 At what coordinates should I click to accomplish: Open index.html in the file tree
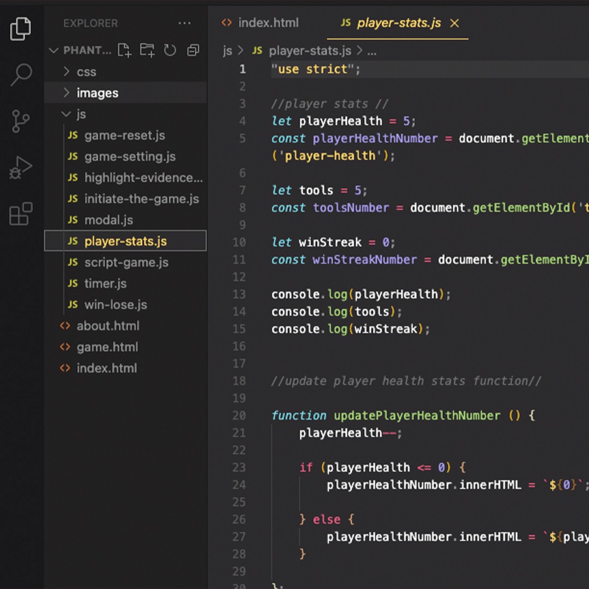(125, 368)
